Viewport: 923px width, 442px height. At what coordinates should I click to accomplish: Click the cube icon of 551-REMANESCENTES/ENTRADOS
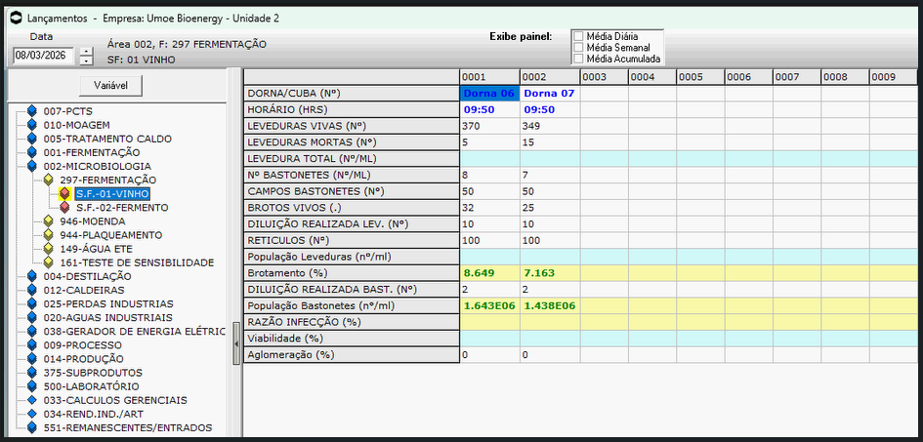point(32,428)
